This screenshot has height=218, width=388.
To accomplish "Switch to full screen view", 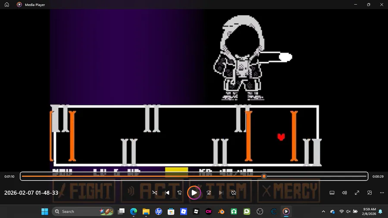I will pos(357,193).
